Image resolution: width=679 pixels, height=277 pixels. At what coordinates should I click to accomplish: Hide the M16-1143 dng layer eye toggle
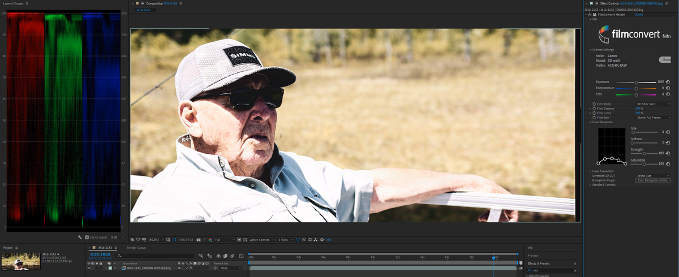[89, 268]
